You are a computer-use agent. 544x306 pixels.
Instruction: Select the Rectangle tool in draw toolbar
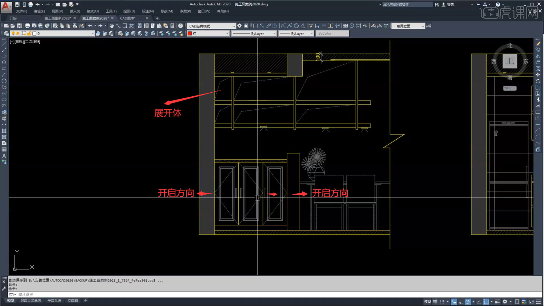4,69
